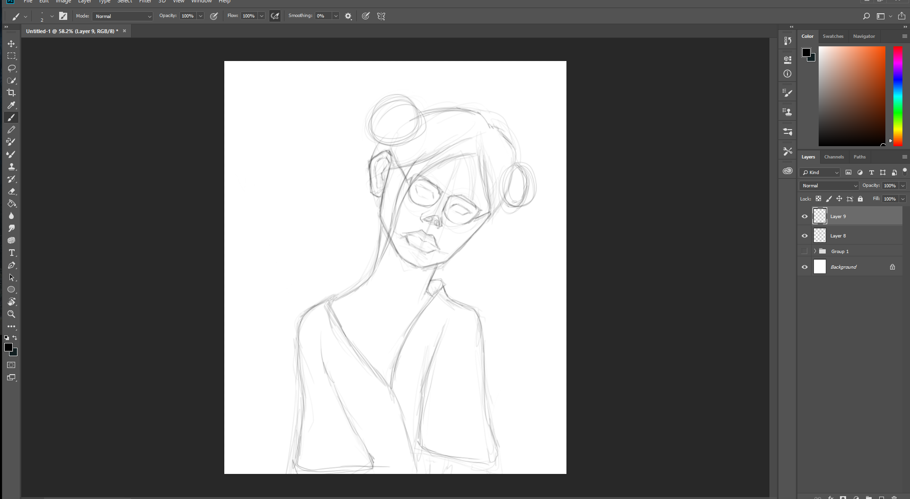The image size is (910, 499).
Task: Click the Layer 8 layer name
Action: (838, 236)
